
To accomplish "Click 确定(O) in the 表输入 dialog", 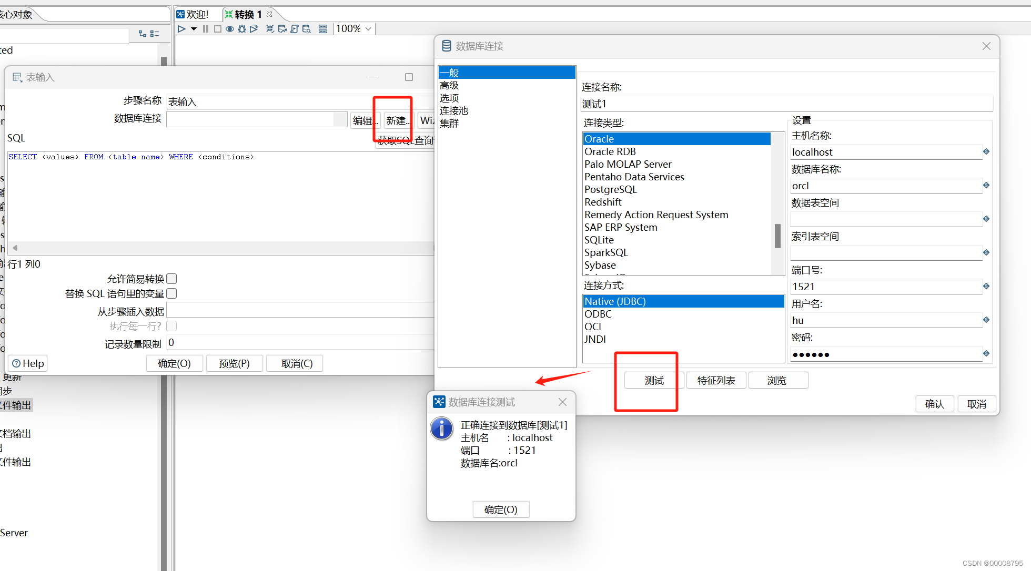I will [174, 363].
